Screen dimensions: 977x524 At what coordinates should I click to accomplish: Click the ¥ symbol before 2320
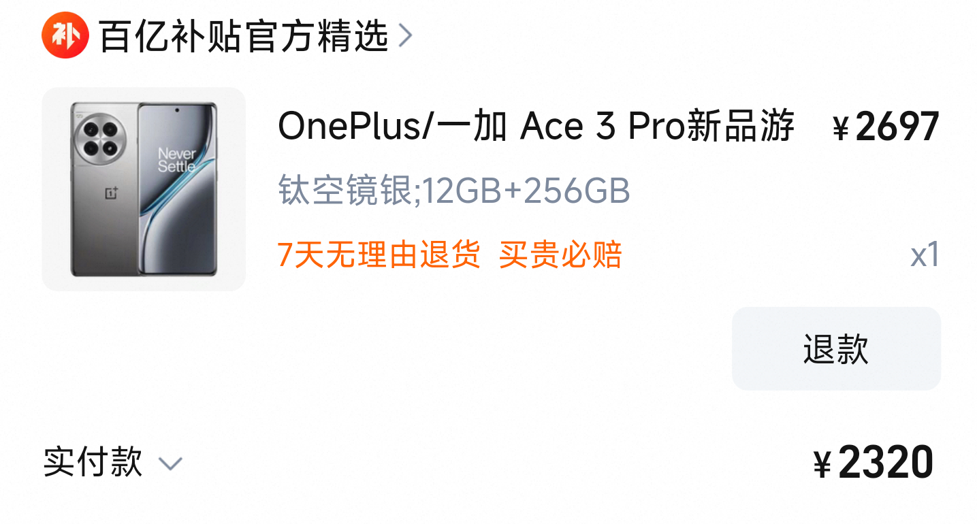(x=822, y=465)
